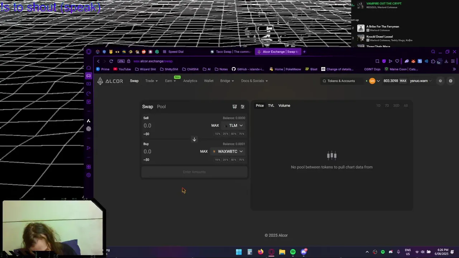Open the extensions cube icon
The width and height of the screenshot is (459, 258).
(x=433, y=61)
